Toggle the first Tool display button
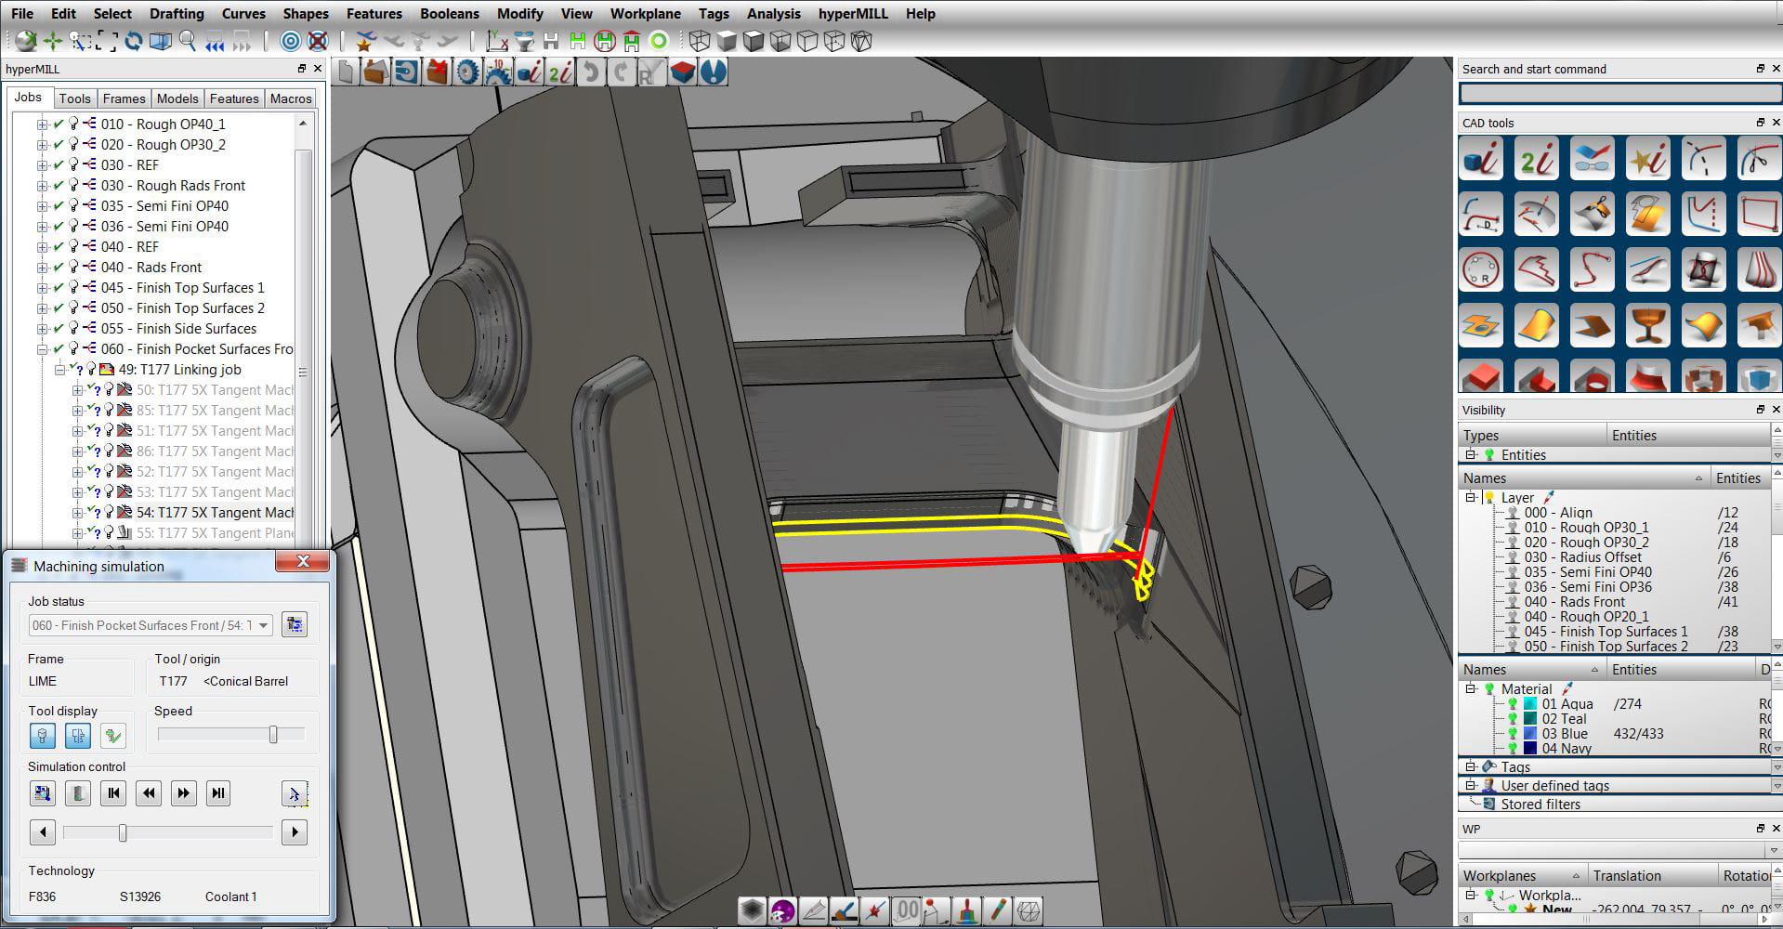The width and height of the screenshot is (1783, 929). (x=42, y=736)
